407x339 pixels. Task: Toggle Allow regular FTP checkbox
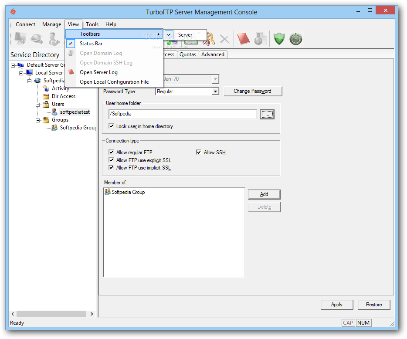pos(112,153)
